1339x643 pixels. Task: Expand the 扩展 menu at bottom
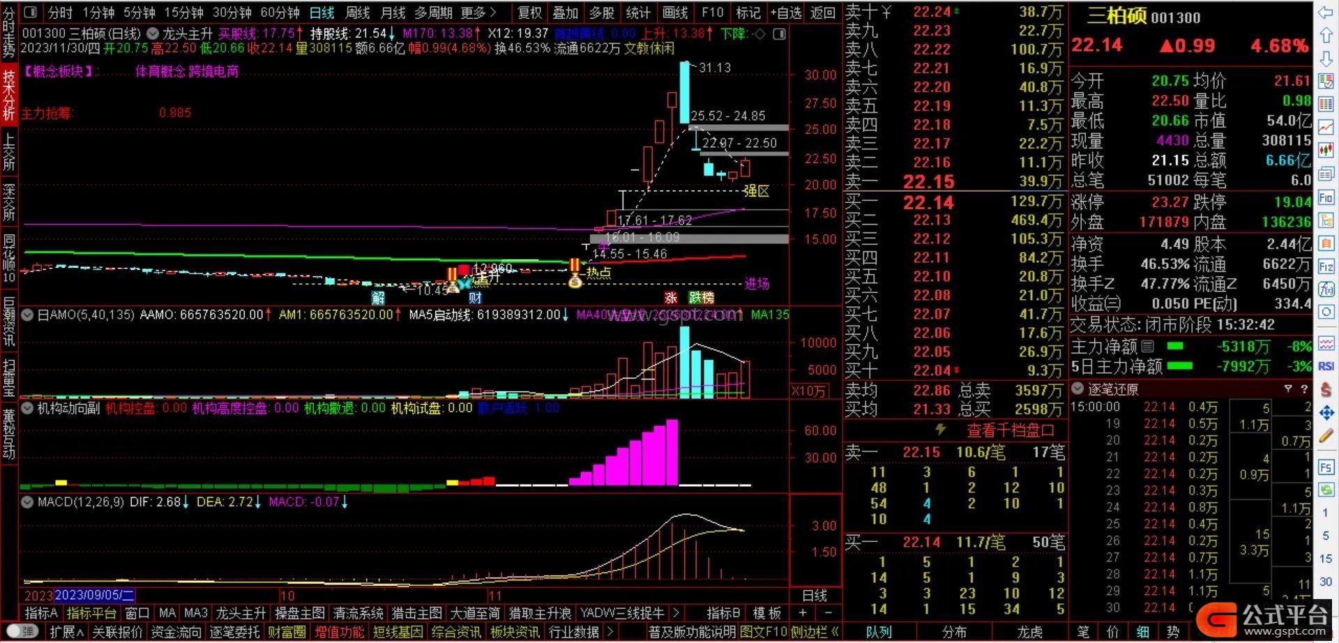pos(67,632)
